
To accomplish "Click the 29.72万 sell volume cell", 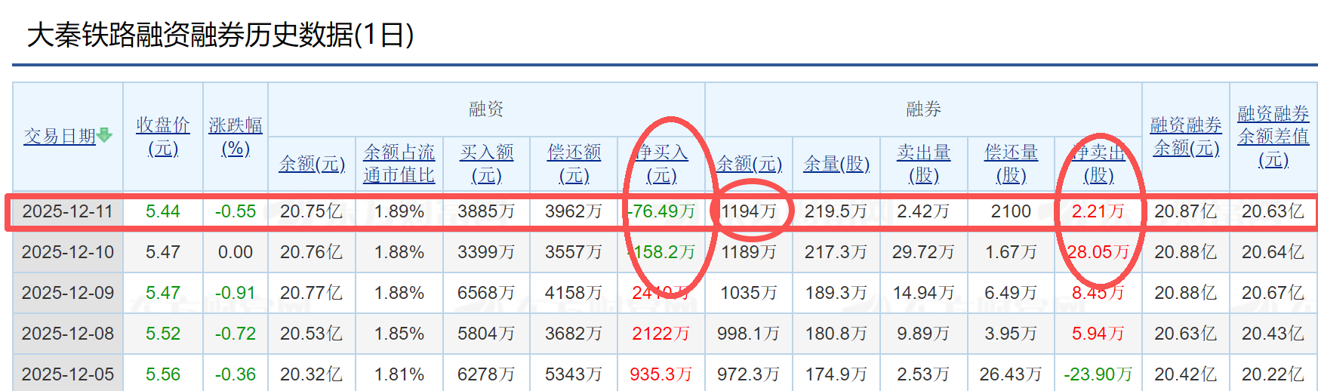I will click(924, 252).
